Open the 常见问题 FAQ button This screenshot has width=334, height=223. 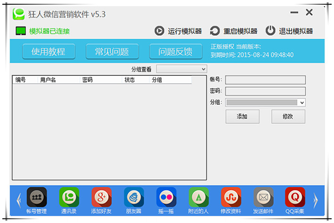coord(112,51)
